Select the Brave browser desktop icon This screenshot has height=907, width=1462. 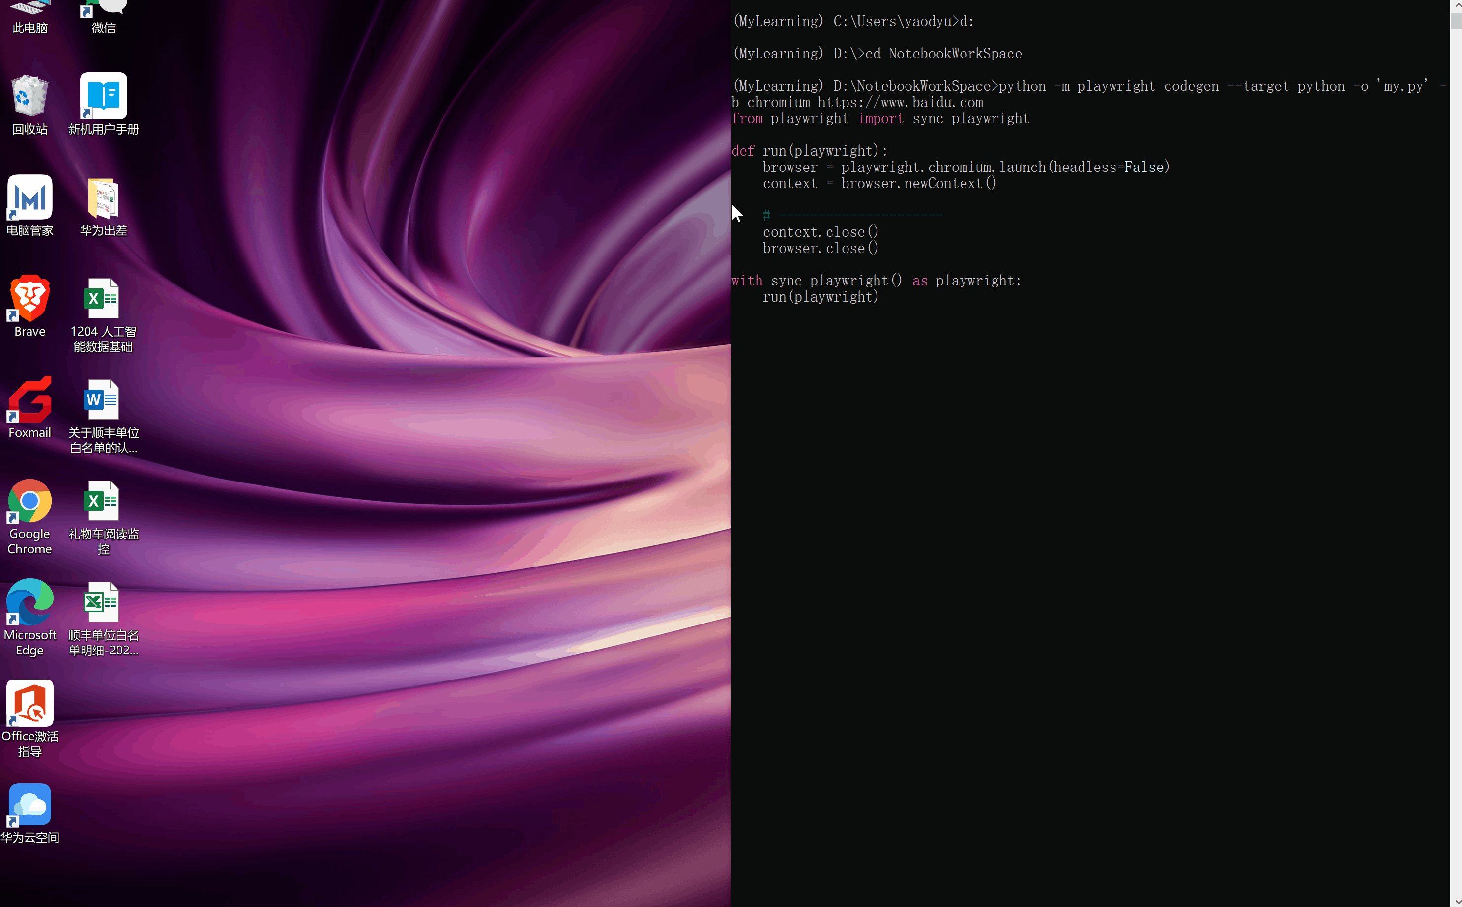click(29, 299)
